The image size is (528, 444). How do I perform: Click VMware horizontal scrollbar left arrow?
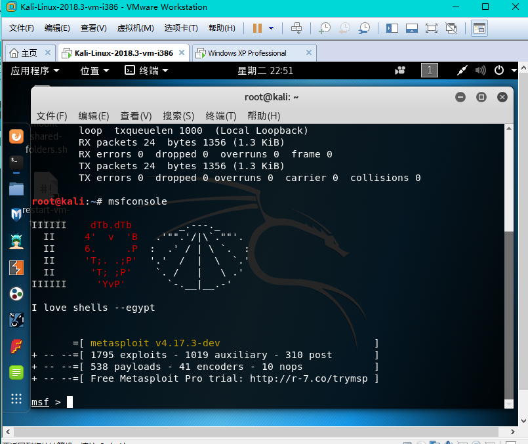(x=8, y=432)
